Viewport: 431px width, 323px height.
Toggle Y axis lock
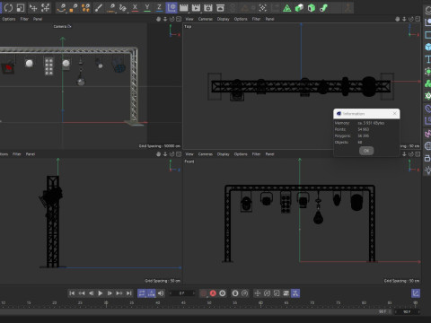tap(147, 8)
